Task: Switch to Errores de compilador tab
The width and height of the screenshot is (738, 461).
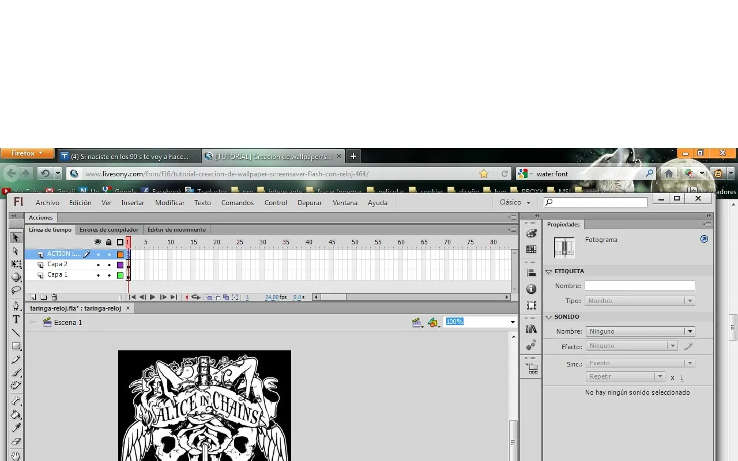Action: point(109,230)
